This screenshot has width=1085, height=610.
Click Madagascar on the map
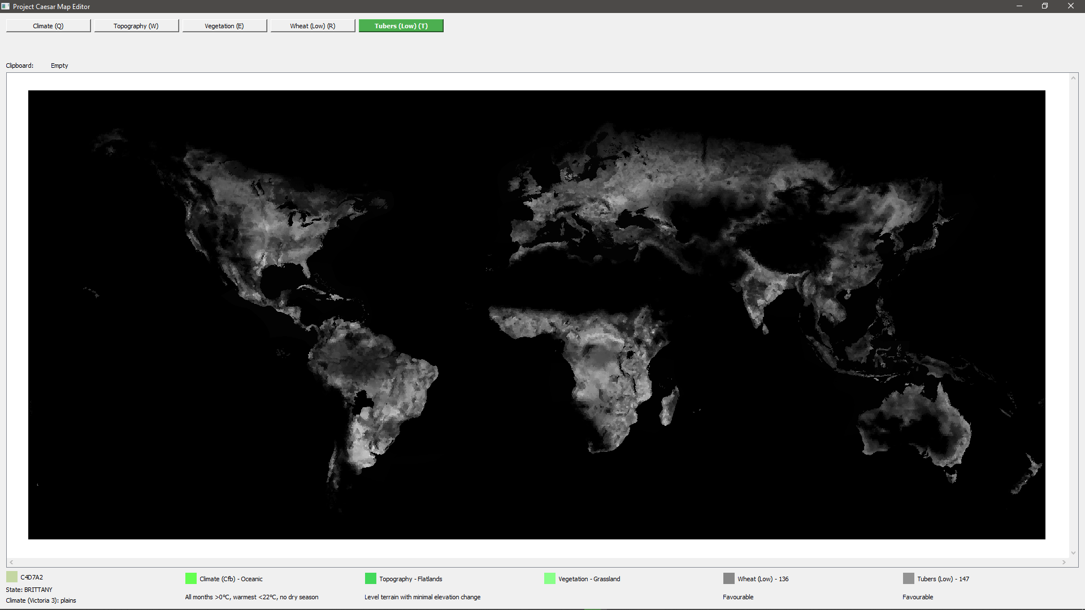coord(669,406)
